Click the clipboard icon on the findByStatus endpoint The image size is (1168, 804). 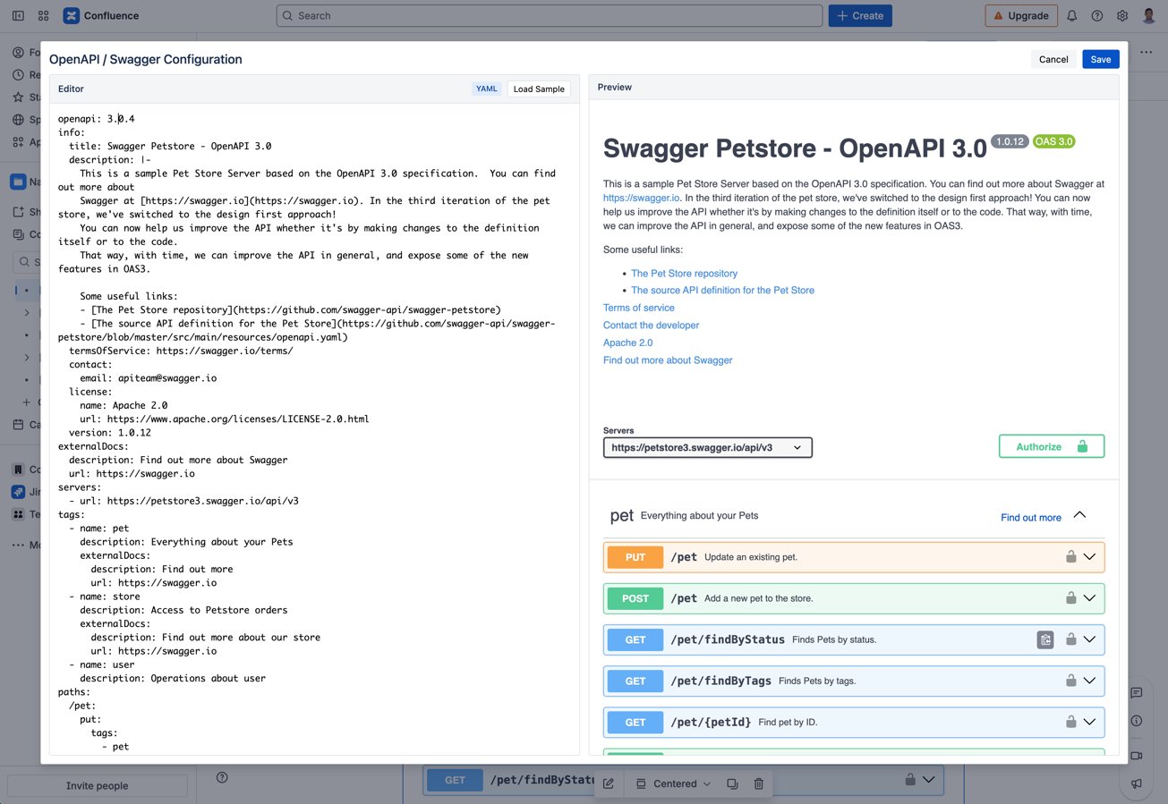click(1045, 639)
